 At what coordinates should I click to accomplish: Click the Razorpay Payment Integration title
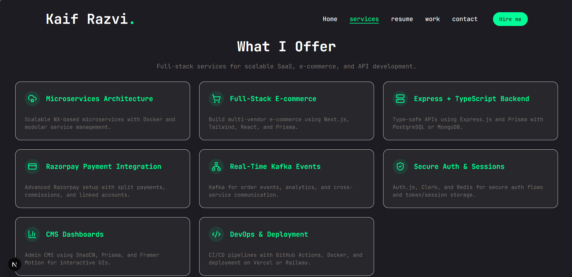[104, 166]
